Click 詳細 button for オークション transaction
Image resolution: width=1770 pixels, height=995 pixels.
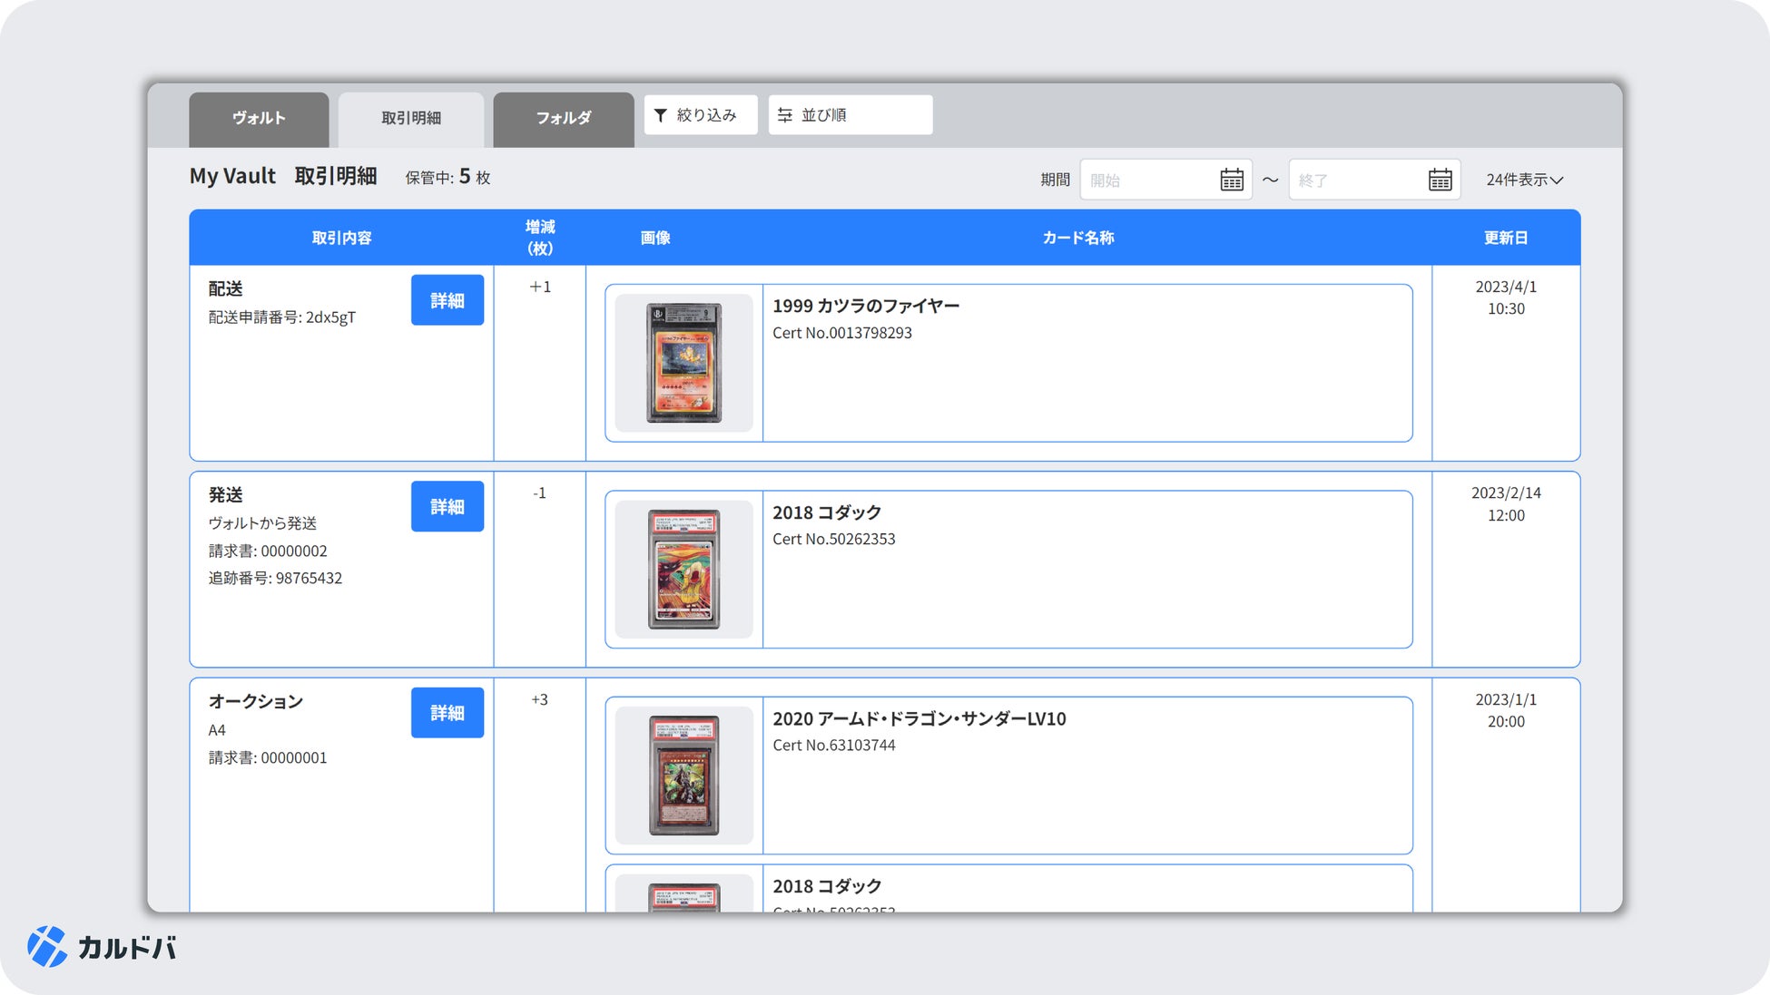447,713
